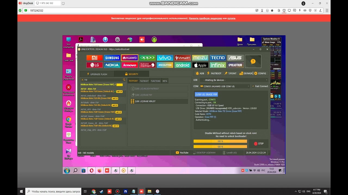Open the AnyDesk hamburger menu

click(327, 11)
